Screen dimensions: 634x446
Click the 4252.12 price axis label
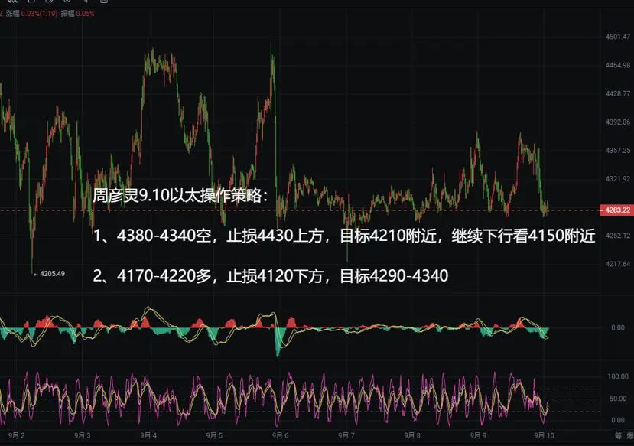point(618,236)
